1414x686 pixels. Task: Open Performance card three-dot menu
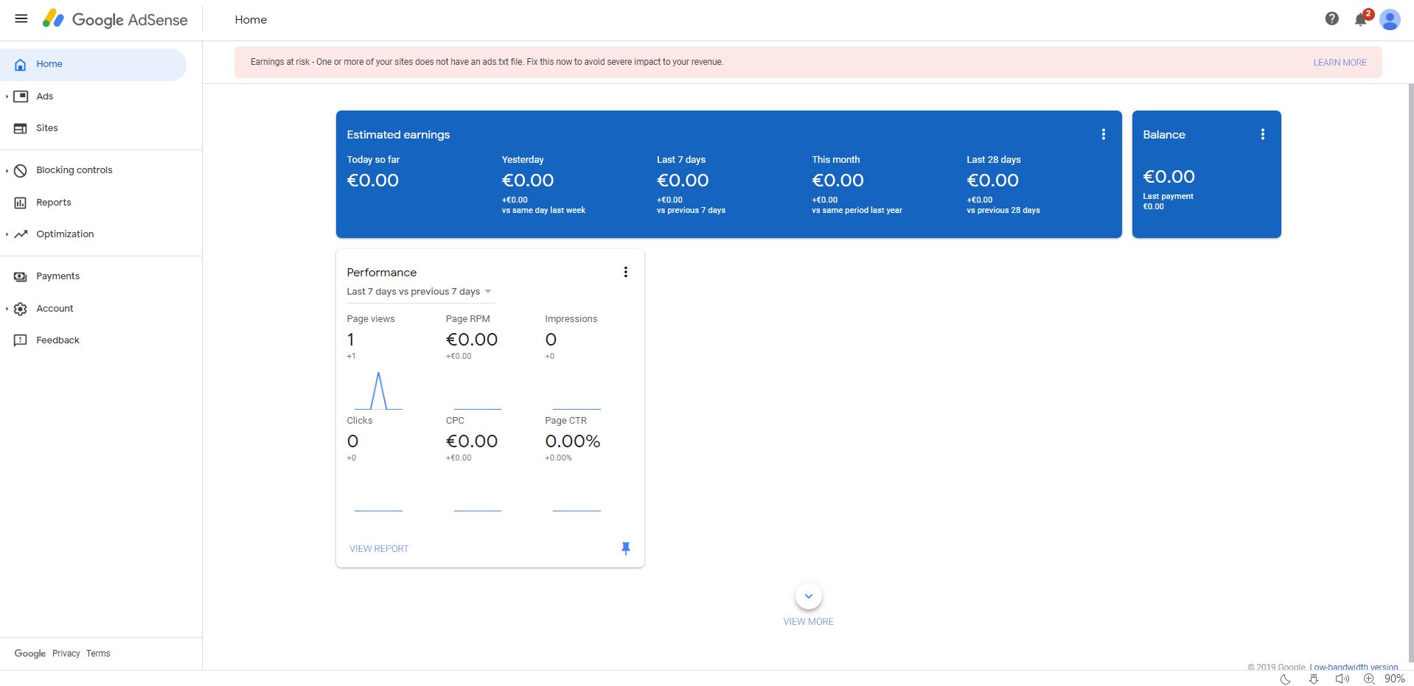pos(625,272)
